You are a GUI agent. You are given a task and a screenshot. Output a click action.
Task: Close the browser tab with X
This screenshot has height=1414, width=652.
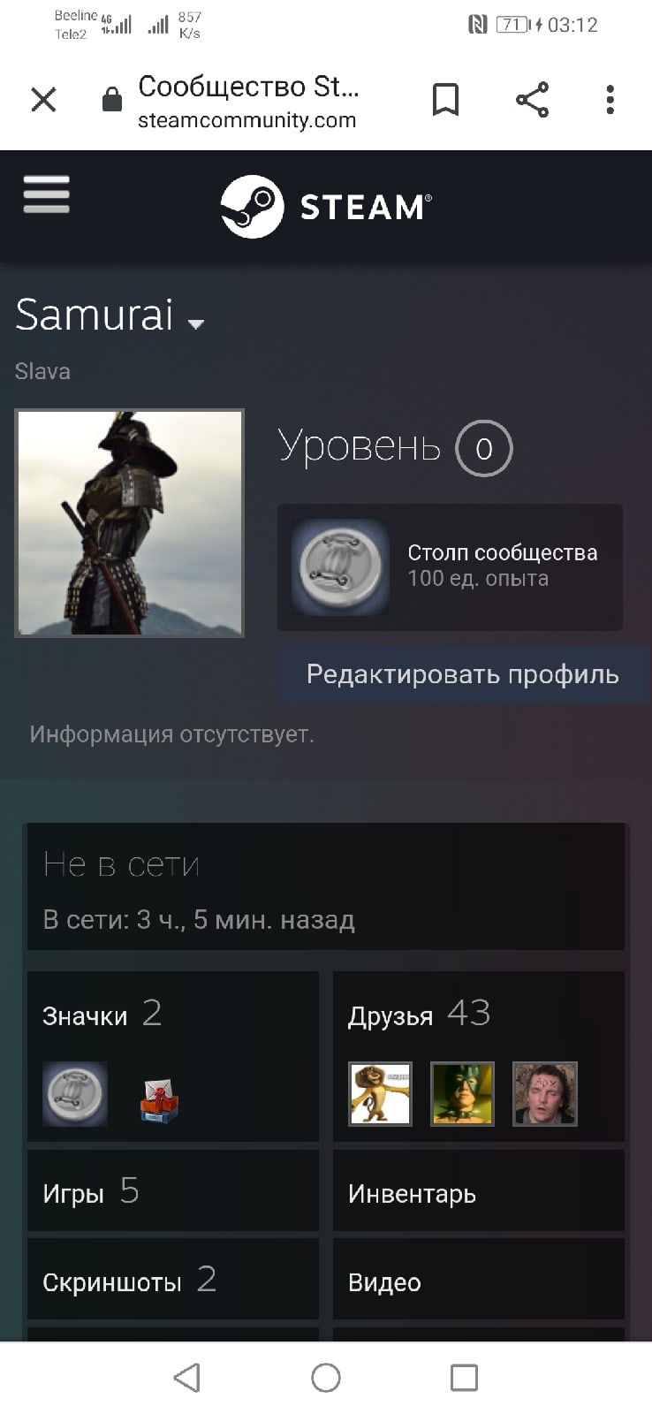(x=43, y=100)
